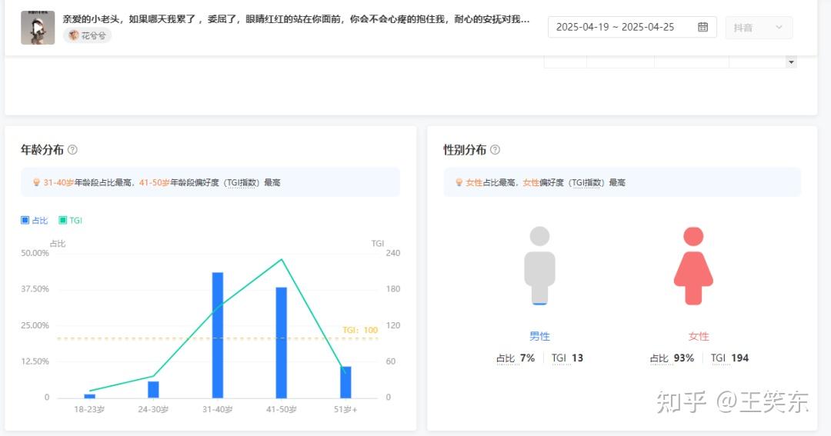Click the 性别分布 section title
Image resolution: width=831 pixels, height=436 pixels.
[x=464, y=150]
